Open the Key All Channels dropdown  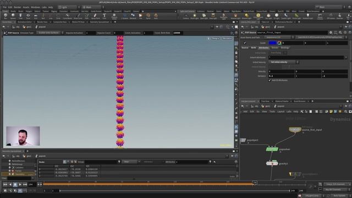pyautogui.click(x=337, y=190)
